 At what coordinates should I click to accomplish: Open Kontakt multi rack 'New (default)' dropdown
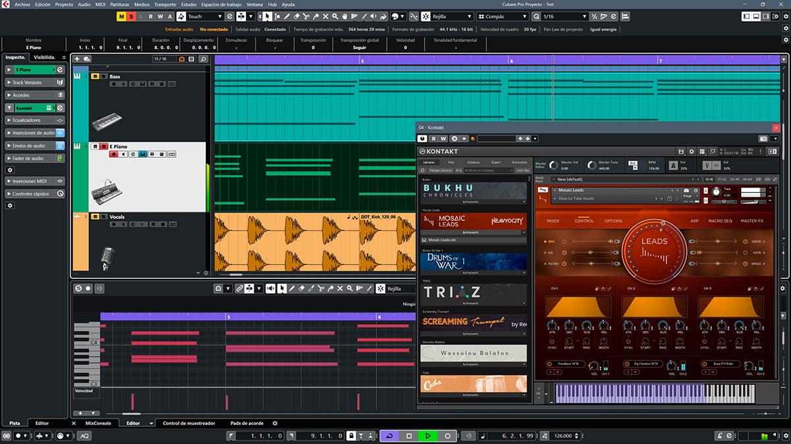[x=625, y=179]
